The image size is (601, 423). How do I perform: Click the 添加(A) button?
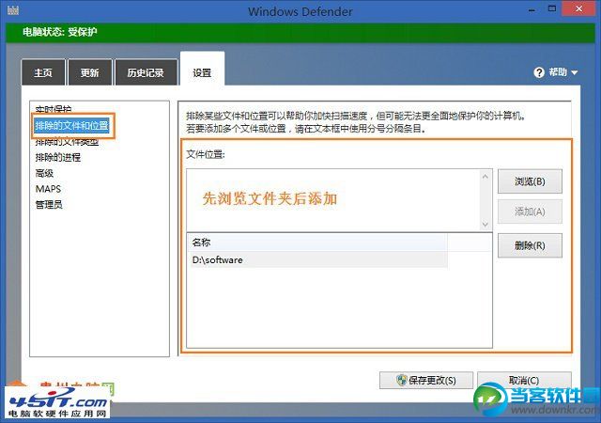(530, 211)
